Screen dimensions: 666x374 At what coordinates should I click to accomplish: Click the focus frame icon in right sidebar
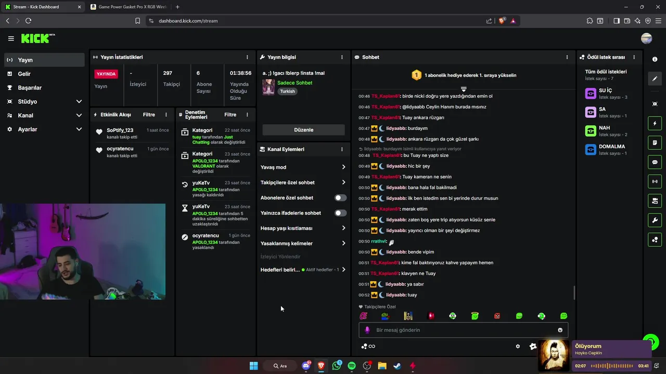coord(655,104)
